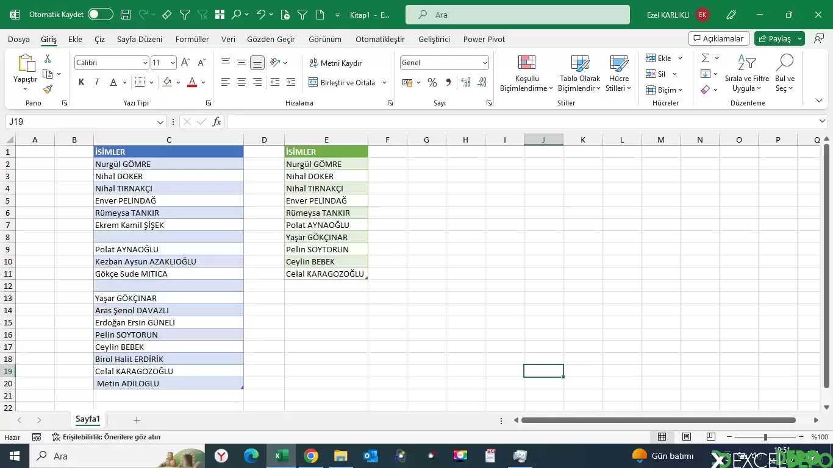The height and width of the screenshot is (468, 833).
Task: Open Hücre Stilleri gallery
Action: (619, 74)
